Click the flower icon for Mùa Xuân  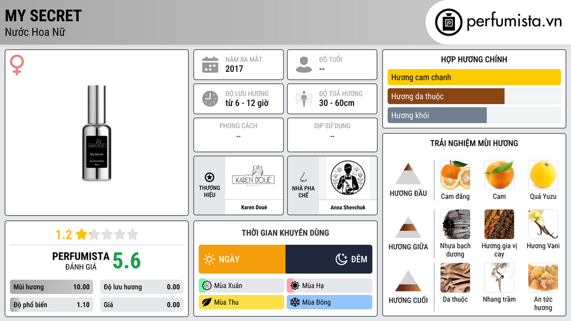click(x=206, y=285)
